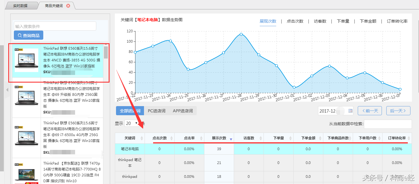Select the thinkpad keyword cell
419x184 pixels.
[130, 177]
